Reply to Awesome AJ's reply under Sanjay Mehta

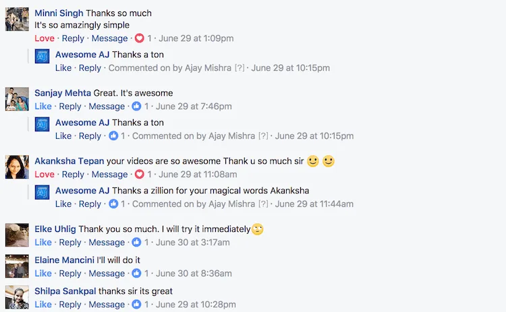[90, 136]
